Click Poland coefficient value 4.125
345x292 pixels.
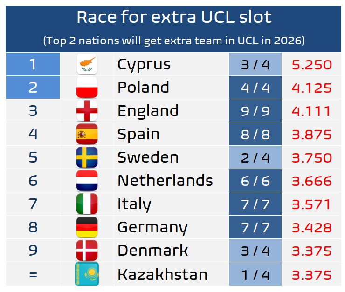tap(312, 88)
